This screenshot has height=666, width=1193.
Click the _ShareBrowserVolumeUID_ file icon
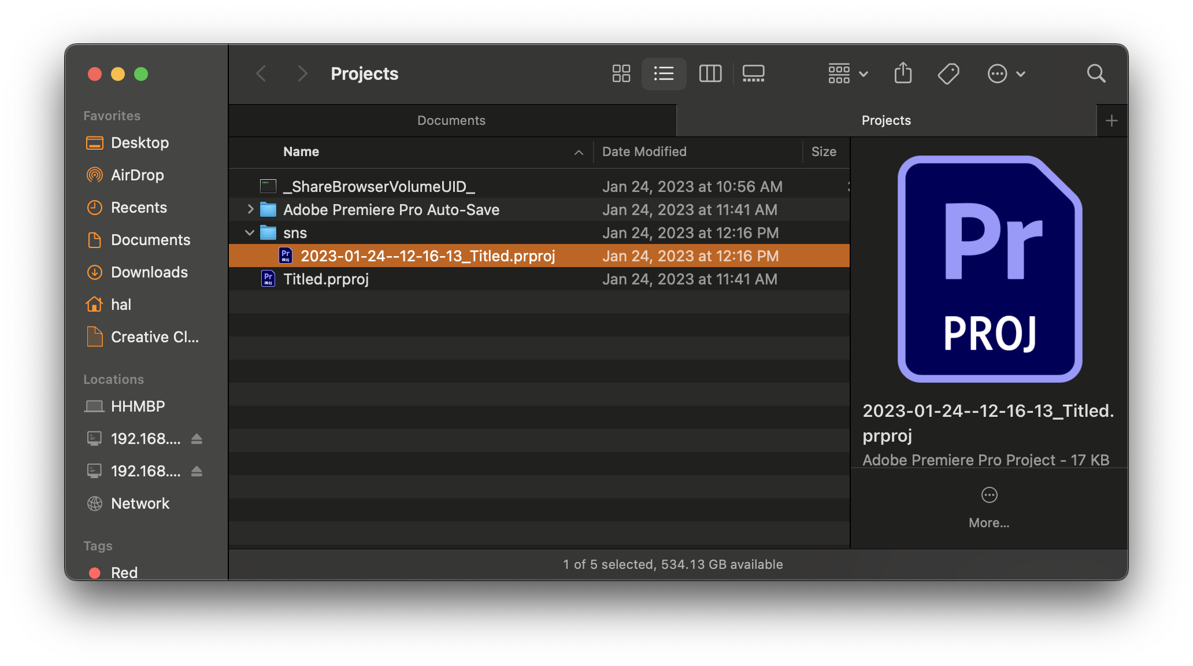click(x=268, y=186)
